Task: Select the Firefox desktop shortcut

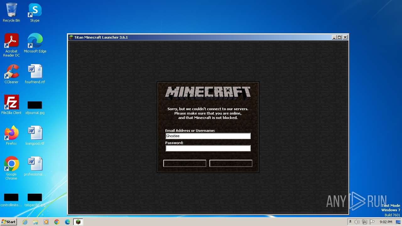Action: pyautogui.click(x=11, y=136)
